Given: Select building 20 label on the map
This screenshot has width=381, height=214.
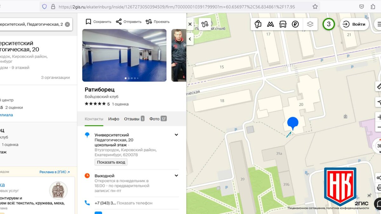Looking at the screenshot, I should (301, 105).
